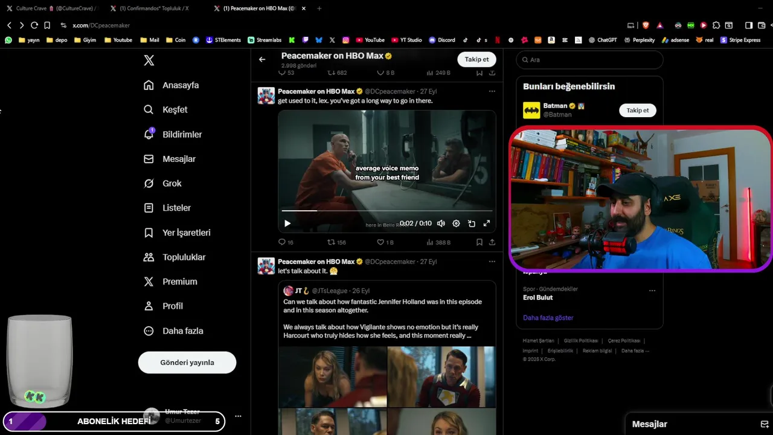
Task: Mute the video volume icon
Action: (441, 224)
